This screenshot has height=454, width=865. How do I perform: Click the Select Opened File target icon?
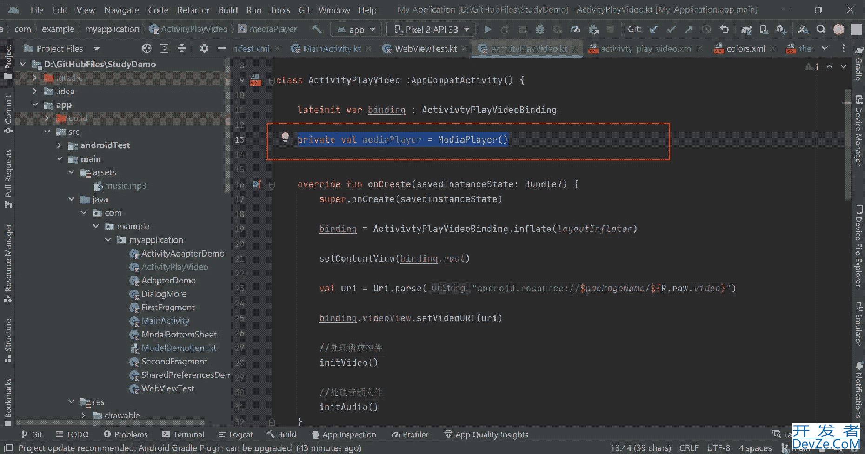click(147, 48)
